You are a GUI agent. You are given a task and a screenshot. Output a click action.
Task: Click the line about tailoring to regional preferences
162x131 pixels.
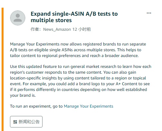(x=74, y=56)
